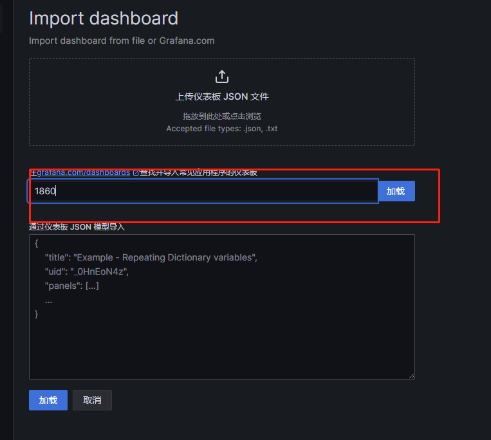Screen dimensions: 491x440
Task: Click the bottom-left blue 加载 button
Action: tap(48, 400)
